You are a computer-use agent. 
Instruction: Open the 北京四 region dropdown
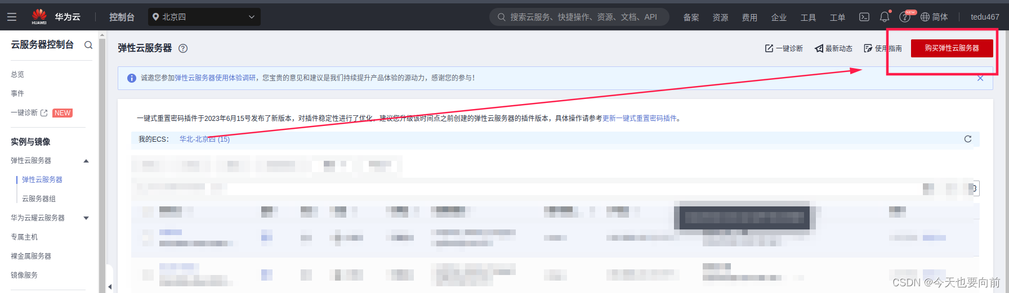(204, 17)
